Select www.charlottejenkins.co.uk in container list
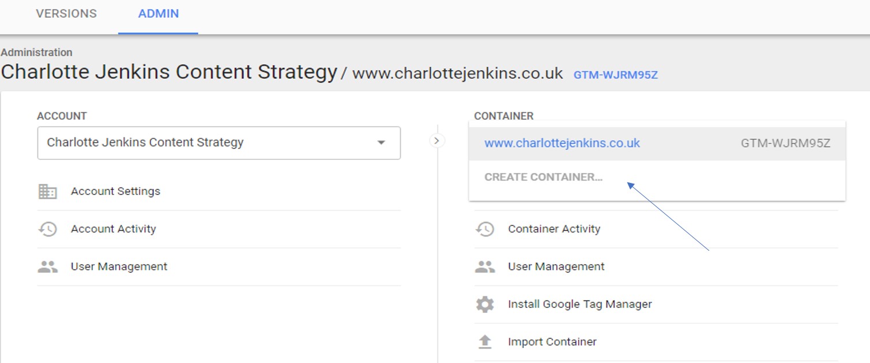870x363 pixels. [x=657, y=143]
